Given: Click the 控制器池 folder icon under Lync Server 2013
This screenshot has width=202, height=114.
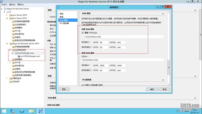Looking at the screenshot, I should pos(13,28).
